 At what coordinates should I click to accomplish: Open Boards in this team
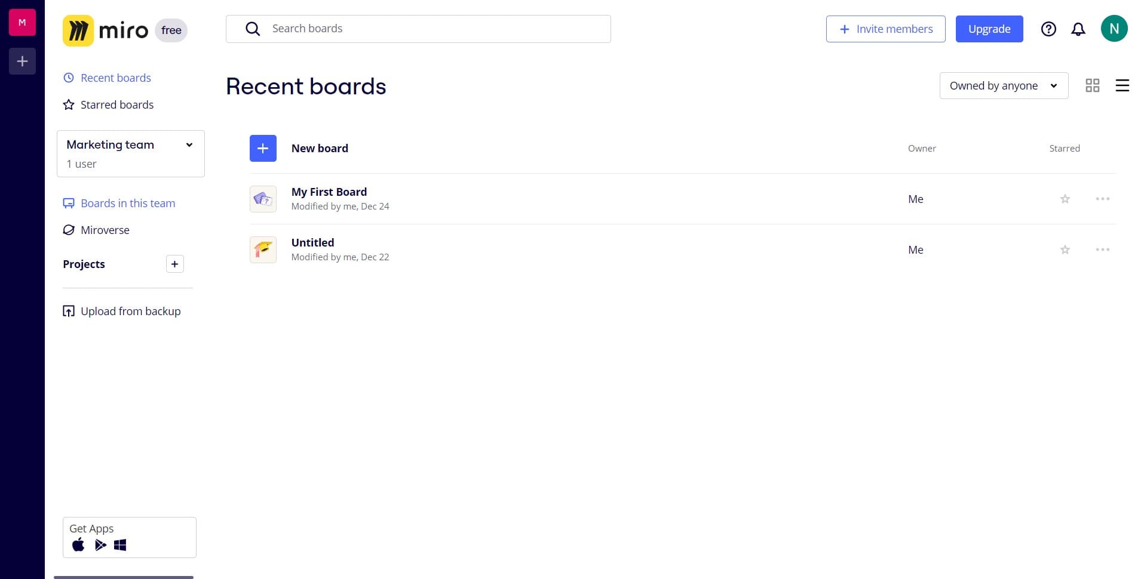pyautogui.click(x=127, y=203)
